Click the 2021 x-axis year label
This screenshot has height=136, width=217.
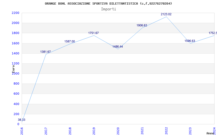pos(142,131)
